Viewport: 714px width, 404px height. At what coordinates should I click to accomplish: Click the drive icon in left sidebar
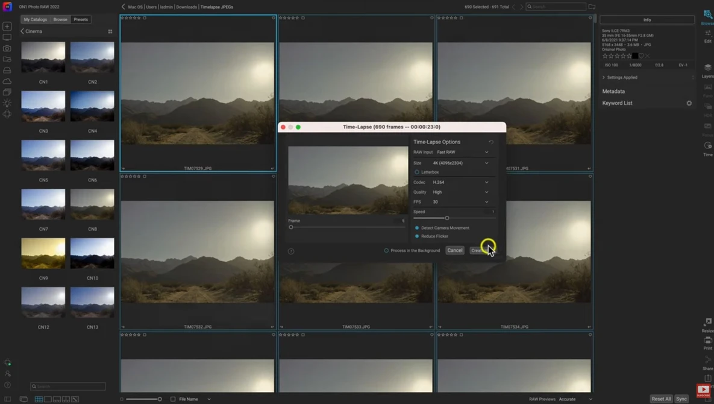coord(7,70)
